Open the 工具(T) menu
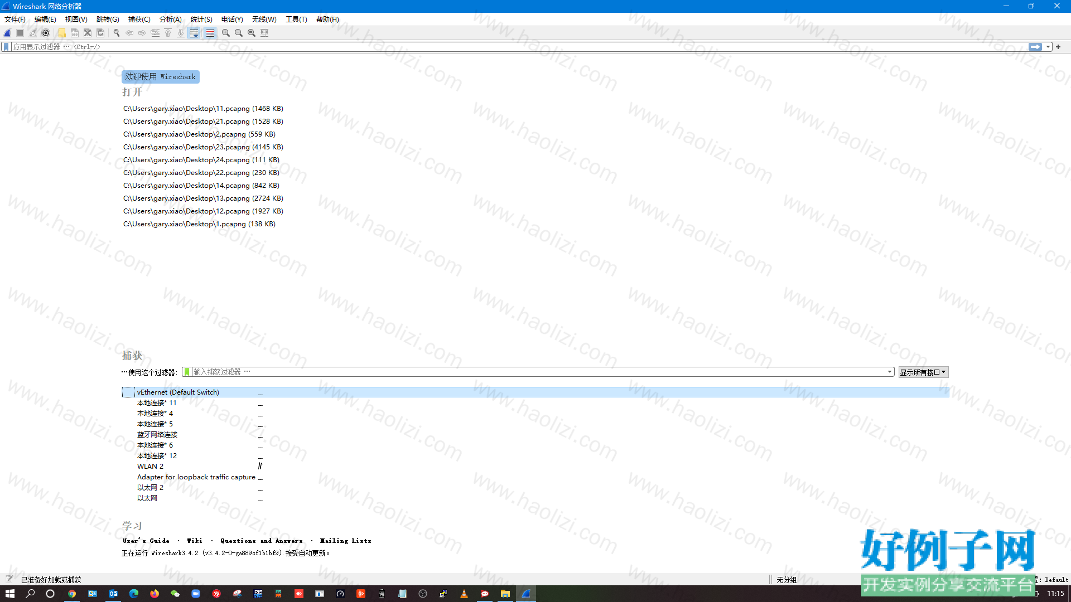The image size is (1071, 602). pos(296,20)
